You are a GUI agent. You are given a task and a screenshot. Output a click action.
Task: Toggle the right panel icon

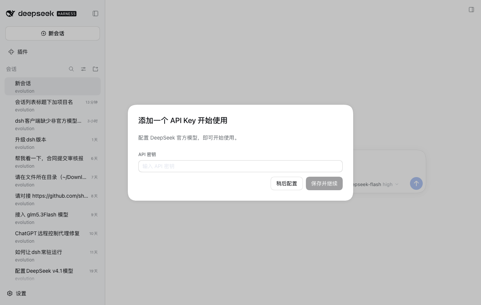tap(471, 10)
